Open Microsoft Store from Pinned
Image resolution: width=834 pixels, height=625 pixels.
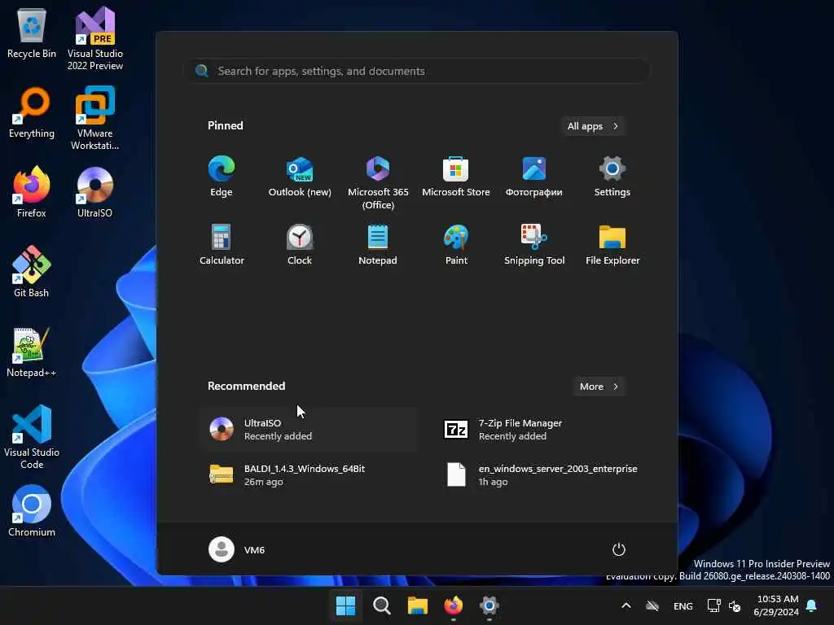click(456, 177)
